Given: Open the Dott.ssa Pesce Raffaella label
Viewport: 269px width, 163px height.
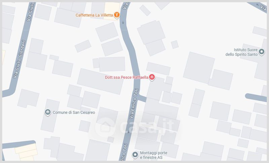Looking at the screenshot, I should pyautogui.click(x=127, y=77).
